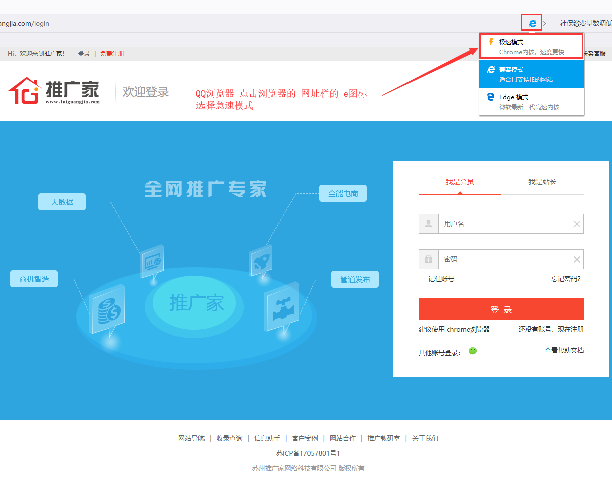Click the red 登录 button

501,309
